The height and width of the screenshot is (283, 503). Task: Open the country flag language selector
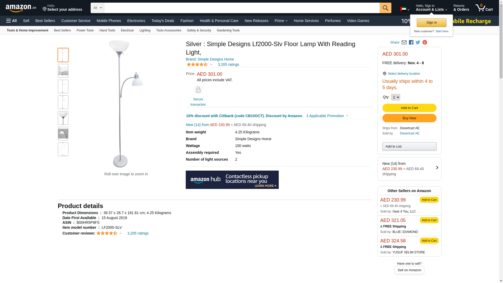click(x=404, y=9)
